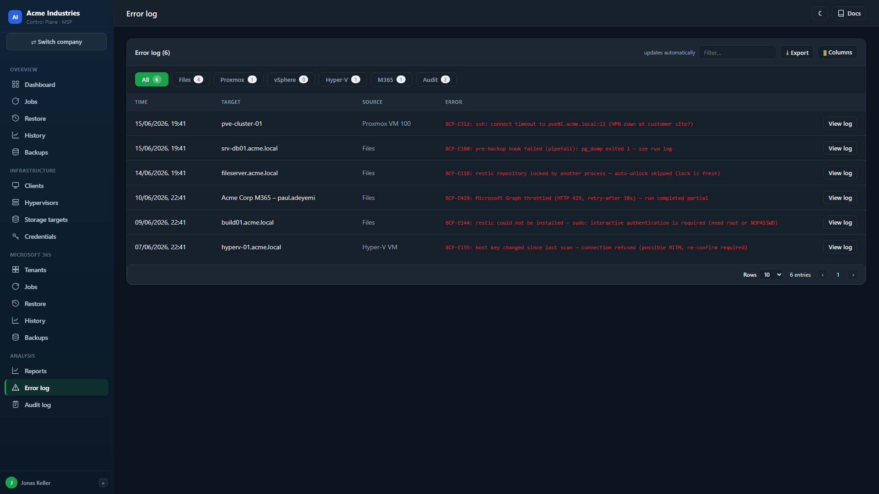View log for build01.acme.local
This screenshot has height=494, width=879.
coord(840,223)
